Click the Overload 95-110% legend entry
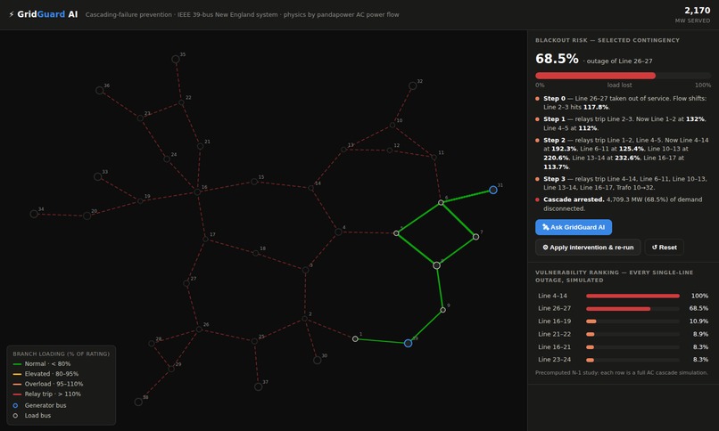The width and height of the screenshot is (719, 431). [x=48, y=384]
